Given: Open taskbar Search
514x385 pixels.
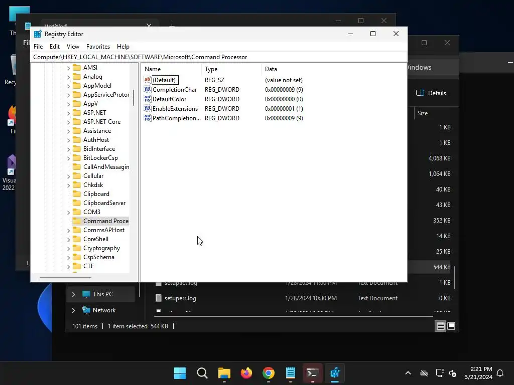Looking at the screenshot, I should [x=202, y=373].
